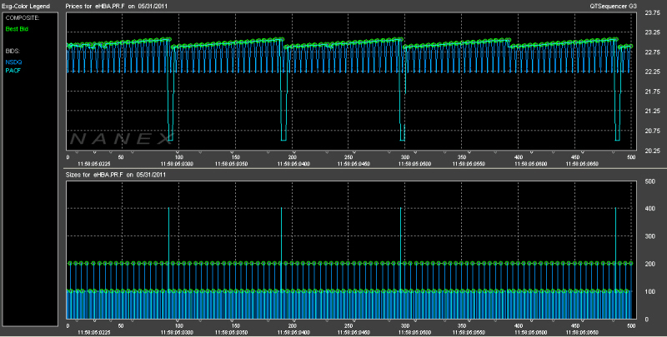Viewport: 667px width, 337px height.
Task: Click tick label 50 under the prices chart
Action: point(121,157)
